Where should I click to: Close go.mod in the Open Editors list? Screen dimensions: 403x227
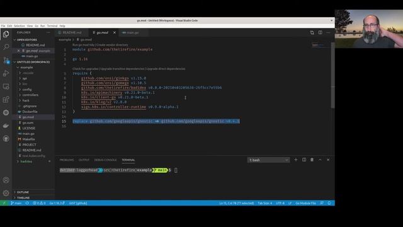tap(18, 50)
